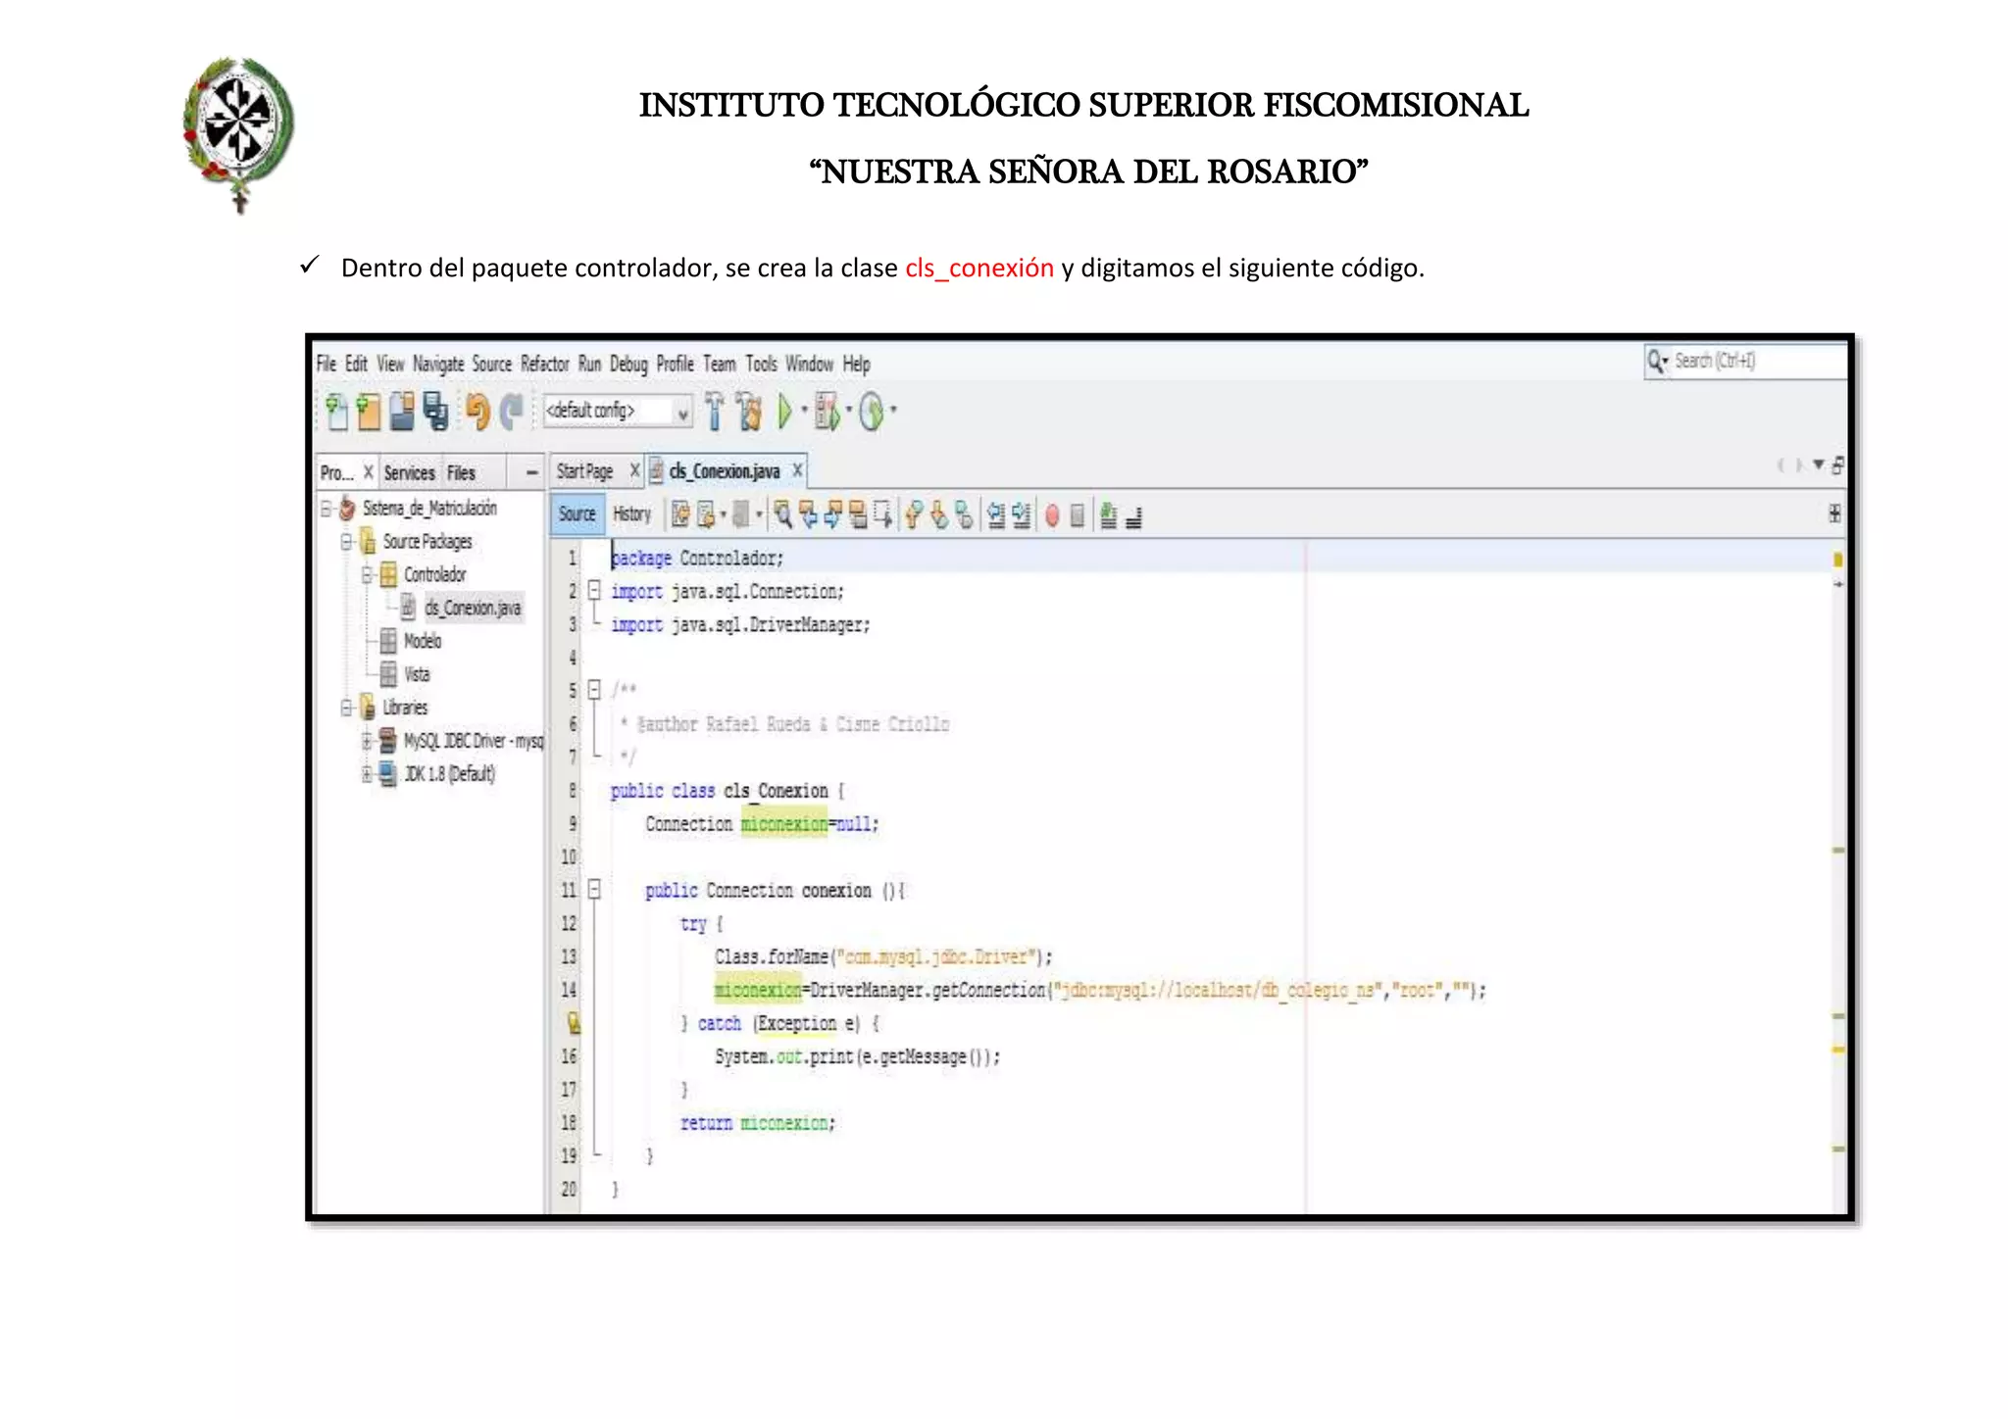The width and height of the screenshot is (2008, 1419).
Task: Click the orange Undo arrow icon
Action: (477, 412)
